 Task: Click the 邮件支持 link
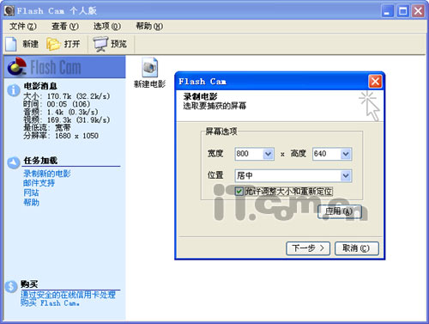(39, 183)
